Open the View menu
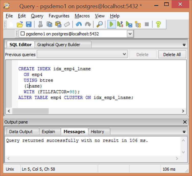Image resolution: width=192 pixels, height=176 pixels. click(x=100, y=16)
